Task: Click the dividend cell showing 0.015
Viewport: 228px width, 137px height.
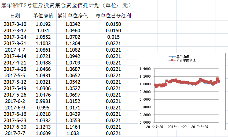Action: 113,37
